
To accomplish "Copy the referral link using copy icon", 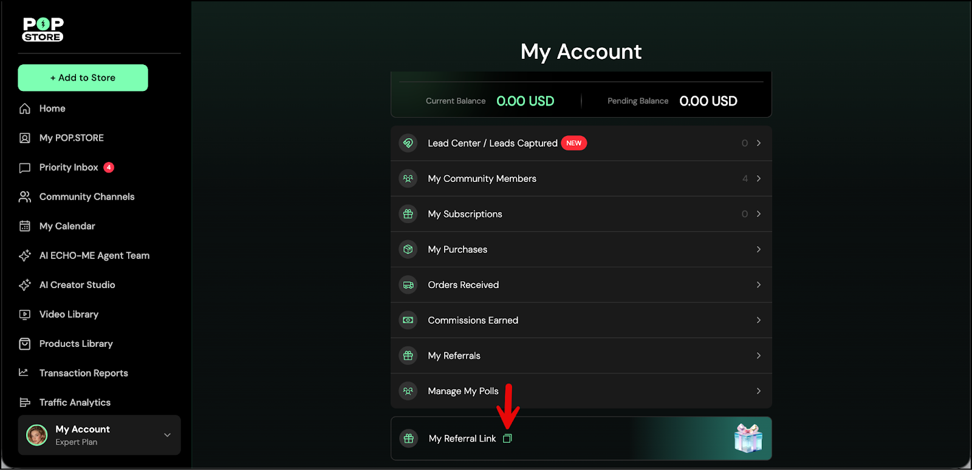I will point(507,438).
